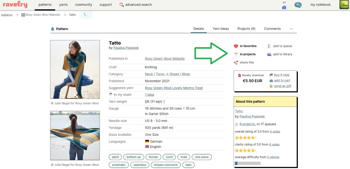Click the add to library icon
Image resolution: width=350 pixels, height=169 pixels.
point(269,54)
